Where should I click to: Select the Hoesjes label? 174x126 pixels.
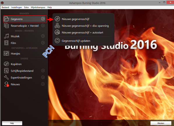pos(15,53)
